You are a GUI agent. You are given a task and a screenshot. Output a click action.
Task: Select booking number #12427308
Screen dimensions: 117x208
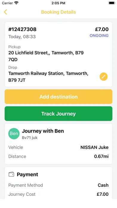pos(22,29)
